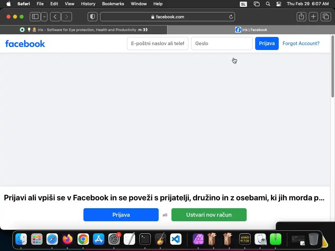Go forward with the forward arrow
The width and height of the screenshot is (335, 251).
[66, 17]
